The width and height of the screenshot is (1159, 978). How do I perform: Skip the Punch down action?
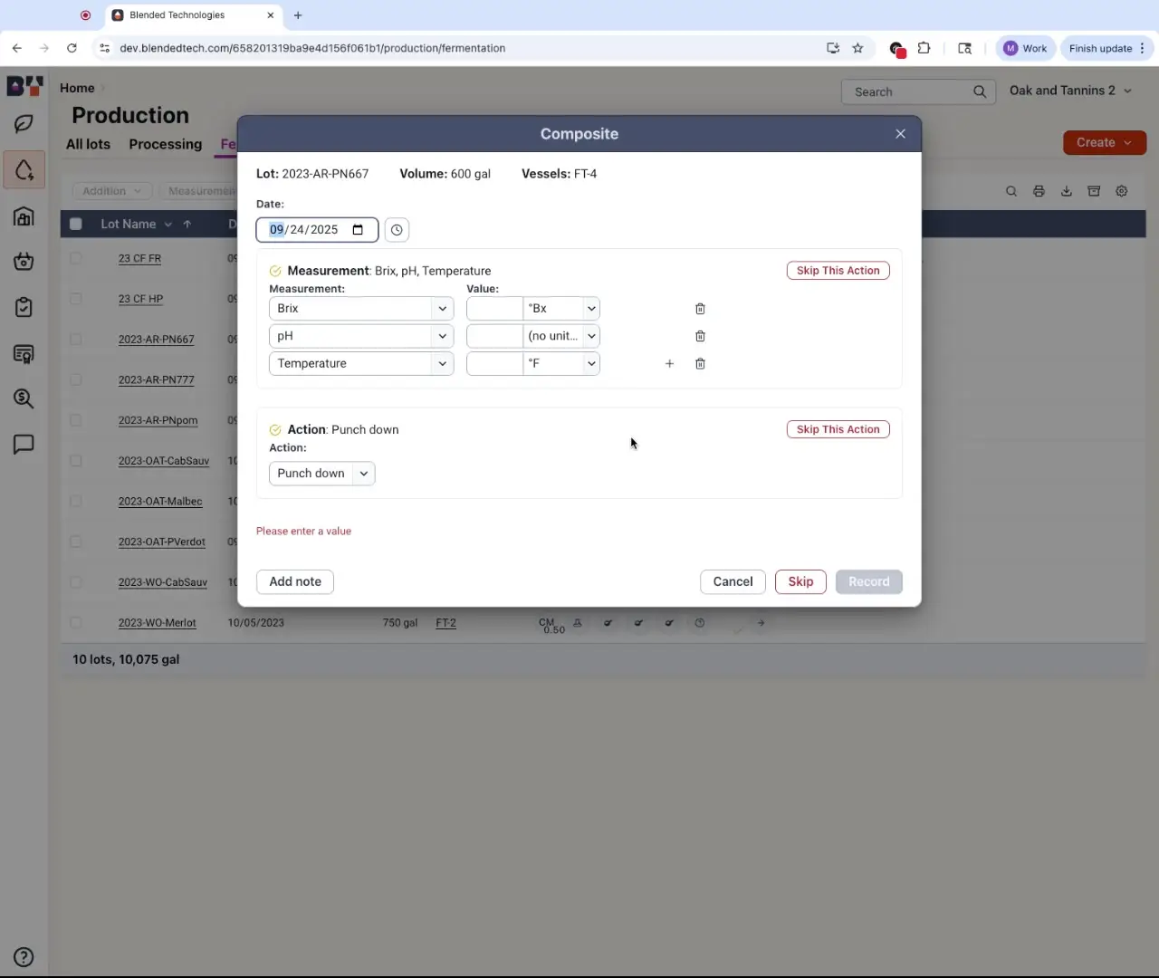tap(838, 429)
